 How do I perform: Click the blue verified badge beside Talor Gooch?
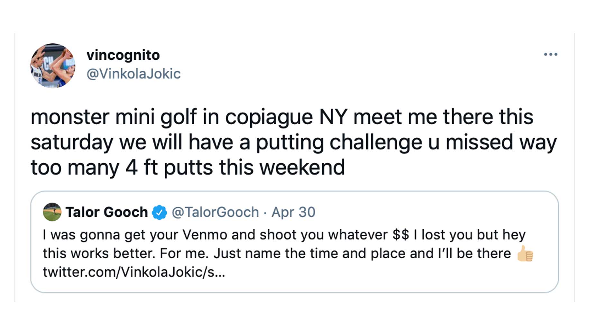click(160, 212)
